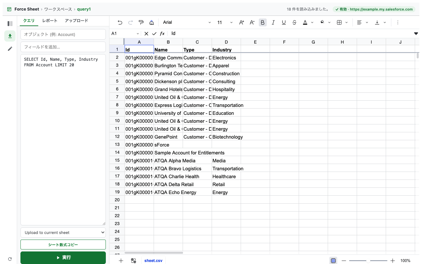This screenshot has height=264, width=422.
Task: Click the シート数式コピー button
Action: pyautogui.click(x=63, y=245)
